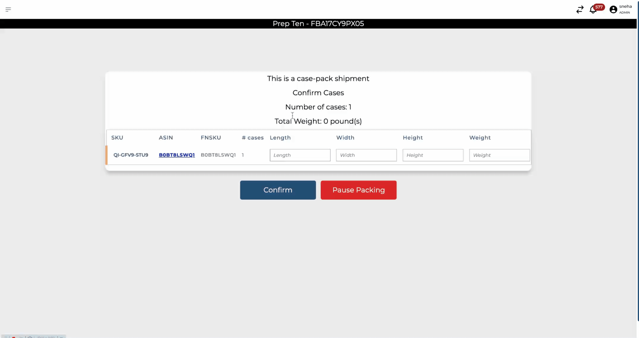This screenshot has height=338, width=639.
Task: Open the B0BT8LSWQ1 ASIN link
Action: click(x=177, y=155)
